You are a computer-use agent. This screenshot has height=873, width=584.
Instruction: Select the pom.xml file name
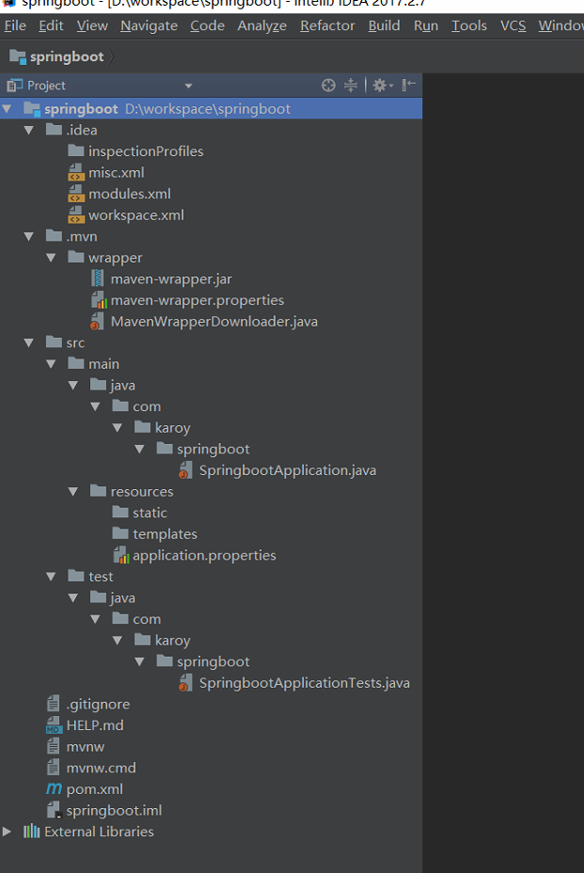95,789
